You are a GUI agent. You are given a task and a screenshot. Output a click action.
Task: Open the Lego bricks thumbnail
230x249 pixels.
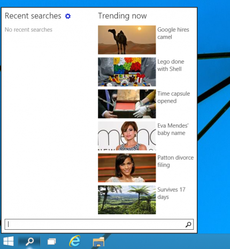[x=127, y=72]
